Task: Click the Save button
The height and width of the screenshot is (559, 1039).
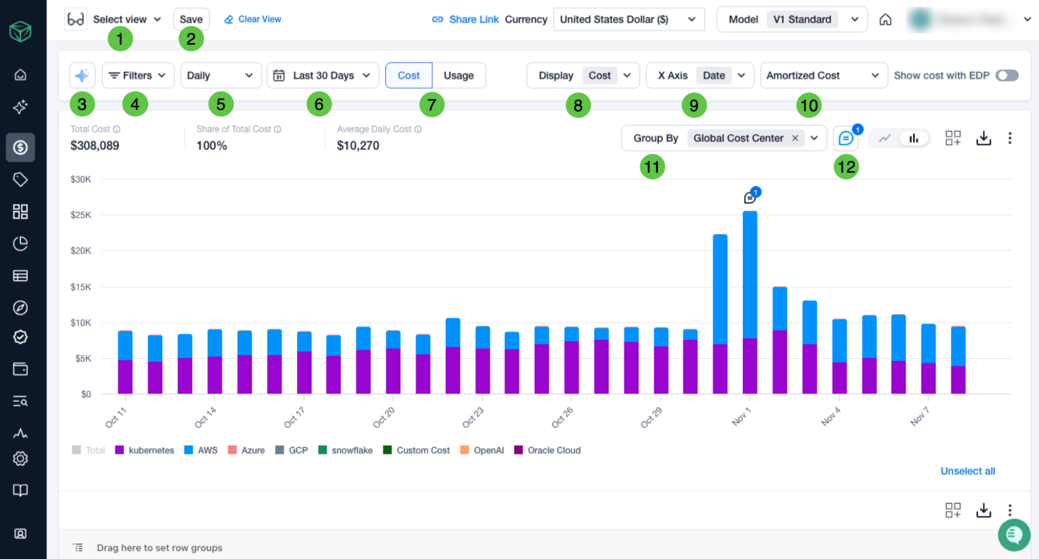Action: click(x=191, y=20)
